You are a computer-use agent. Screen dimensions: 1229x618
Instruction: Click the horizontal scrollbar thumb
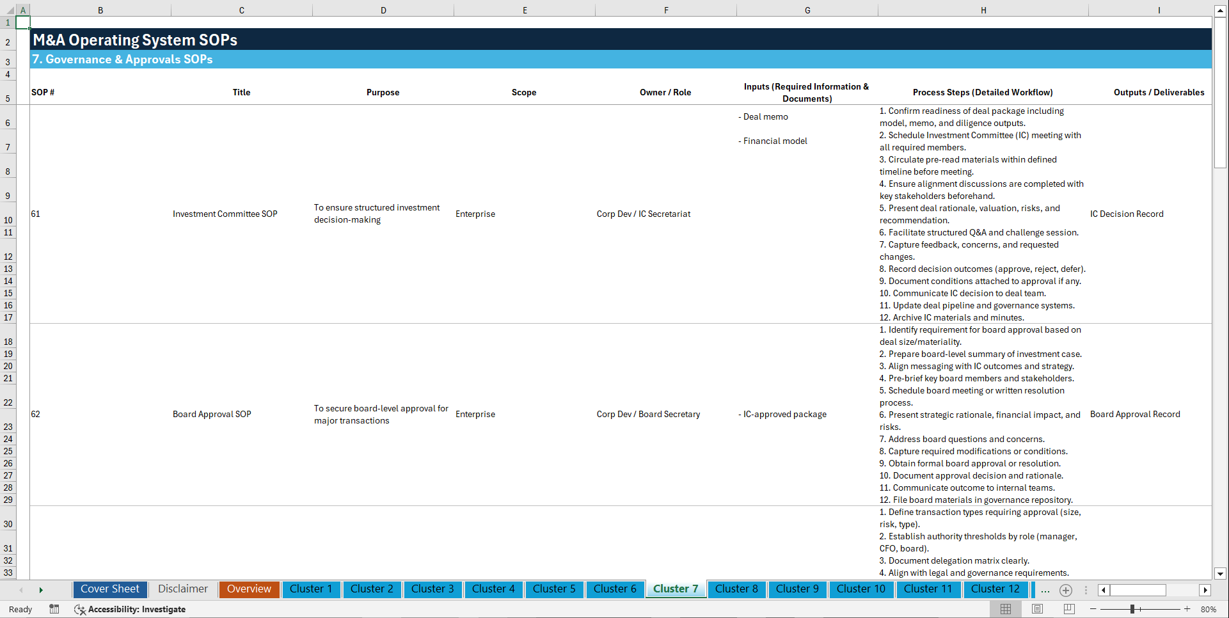[x=1138, y=590]
